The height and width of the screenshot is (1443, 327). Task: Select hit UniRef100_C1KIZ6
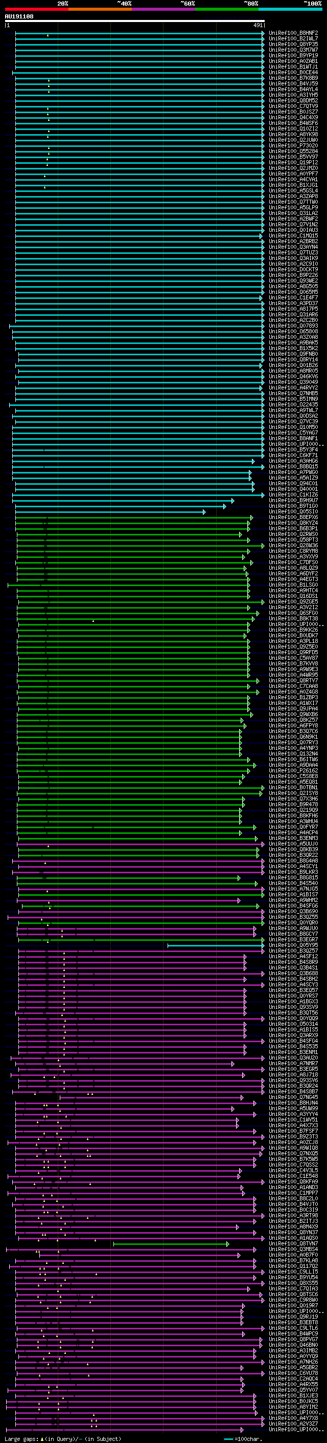(293, 494)
